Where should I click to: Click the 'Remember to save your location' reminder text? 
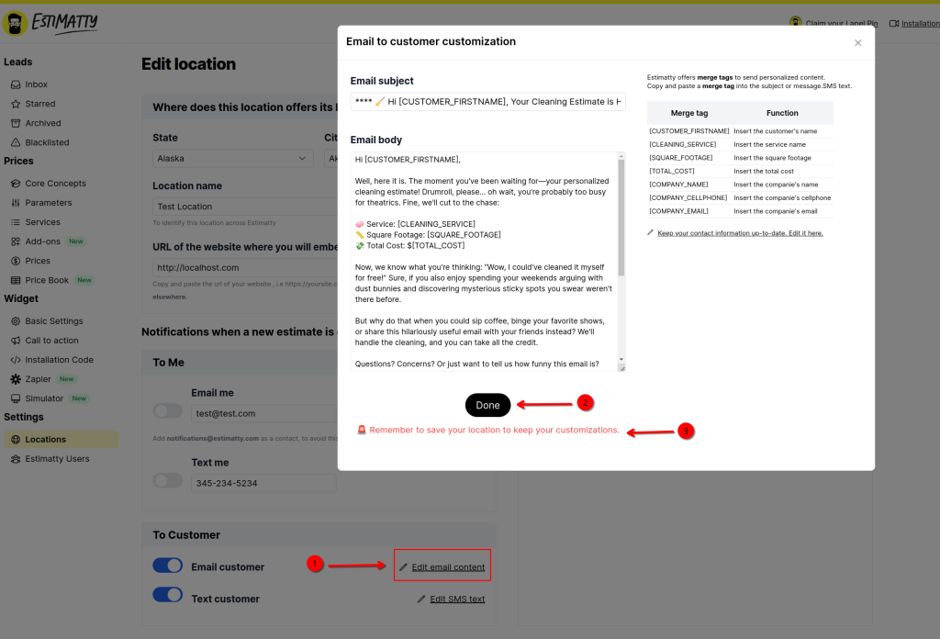click(x=494, y=430)
